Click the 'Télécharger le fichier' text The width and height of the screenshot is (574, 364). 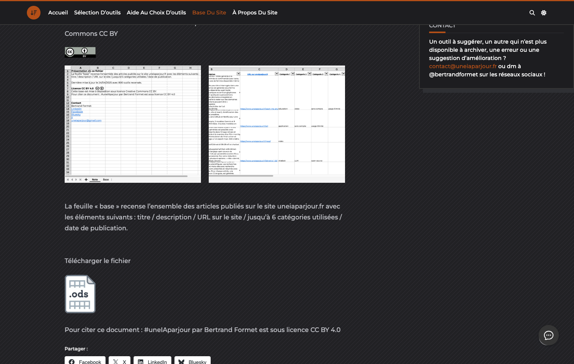[97, 261]
